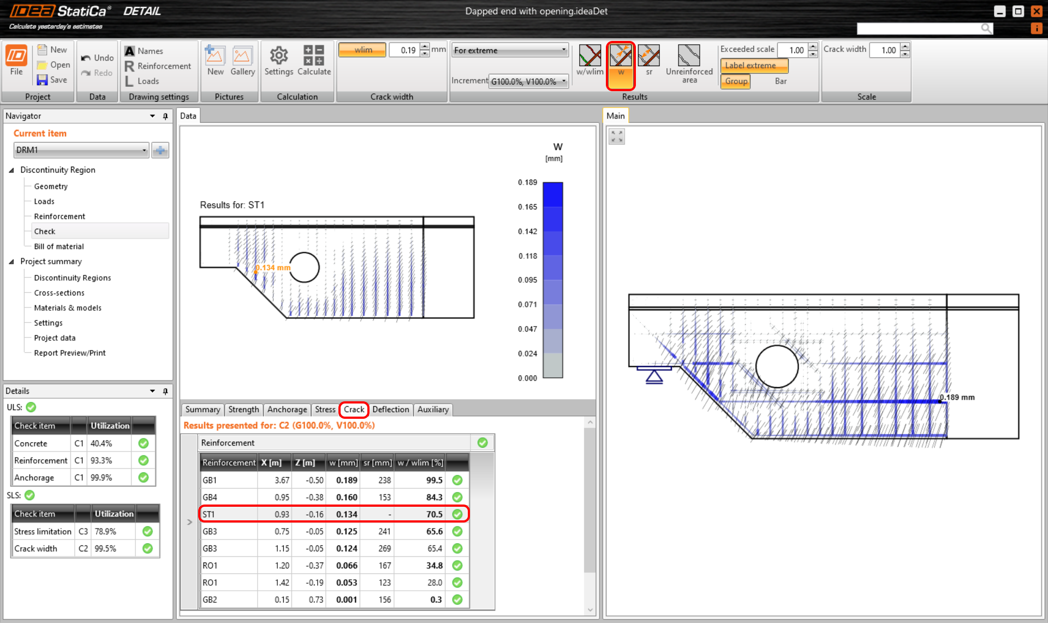Viewport: 1048px width, 623px height.
Task: Click the crack width color legend bar
Action: coord(552,280)
